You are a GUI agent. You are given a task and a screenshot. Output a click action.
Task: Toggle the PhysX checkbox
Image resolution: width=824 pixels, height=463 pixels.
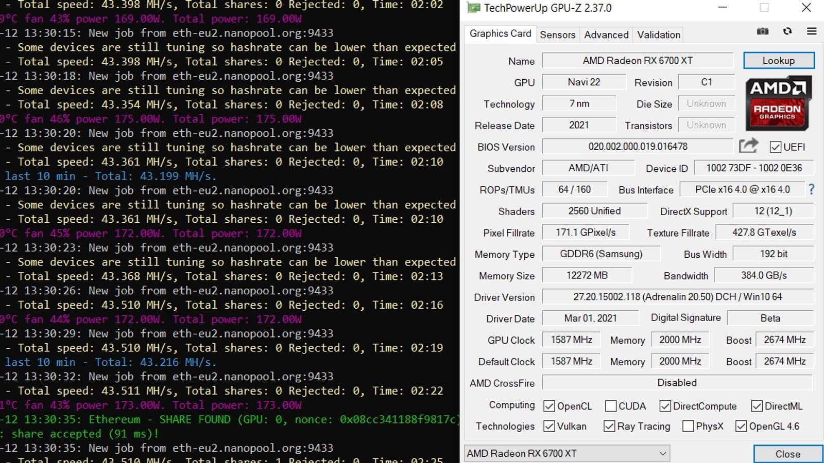(x=688, y=426)
